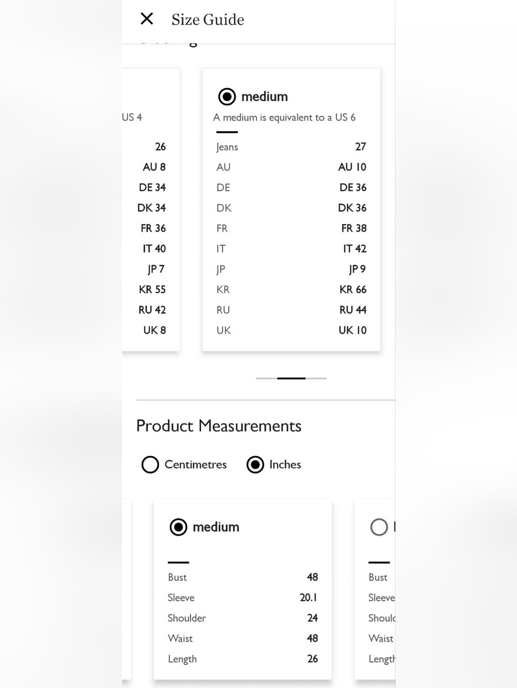Click the UK 10 size value

pos(353,330)
